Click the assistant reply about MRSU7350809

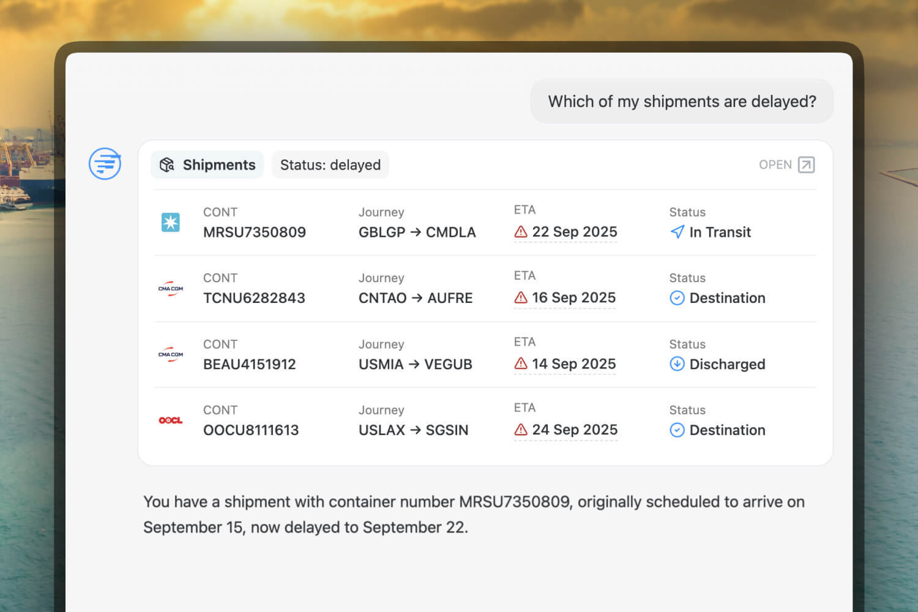click(474, 514)
